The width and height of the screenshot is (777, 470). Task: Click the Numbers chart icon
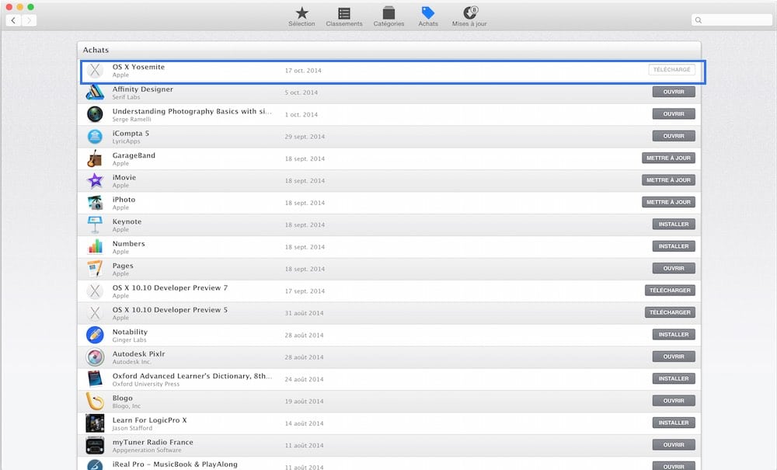click(95, 246)
